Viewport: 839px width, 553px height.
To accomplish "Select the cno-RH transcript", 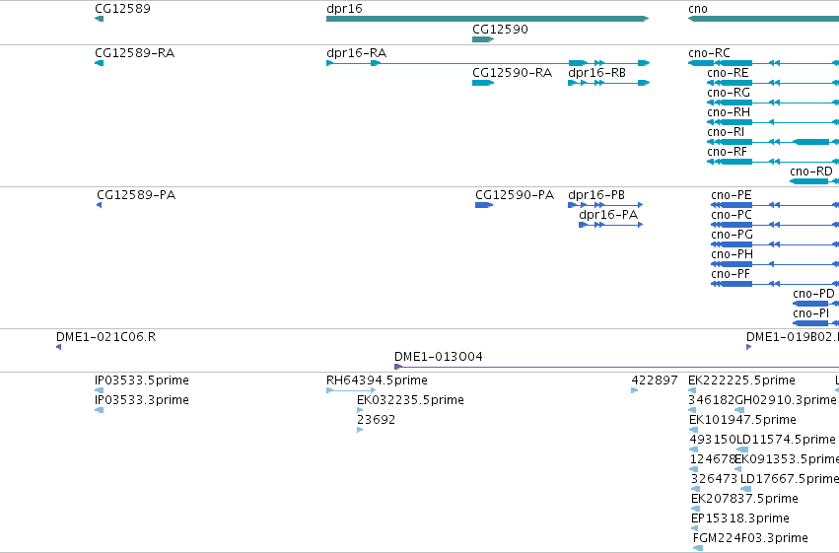I will [773, 122].
